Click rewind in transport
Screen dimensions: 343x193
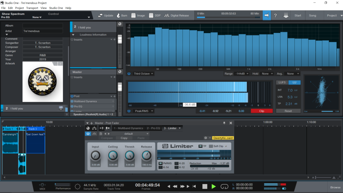click(175, 186)
